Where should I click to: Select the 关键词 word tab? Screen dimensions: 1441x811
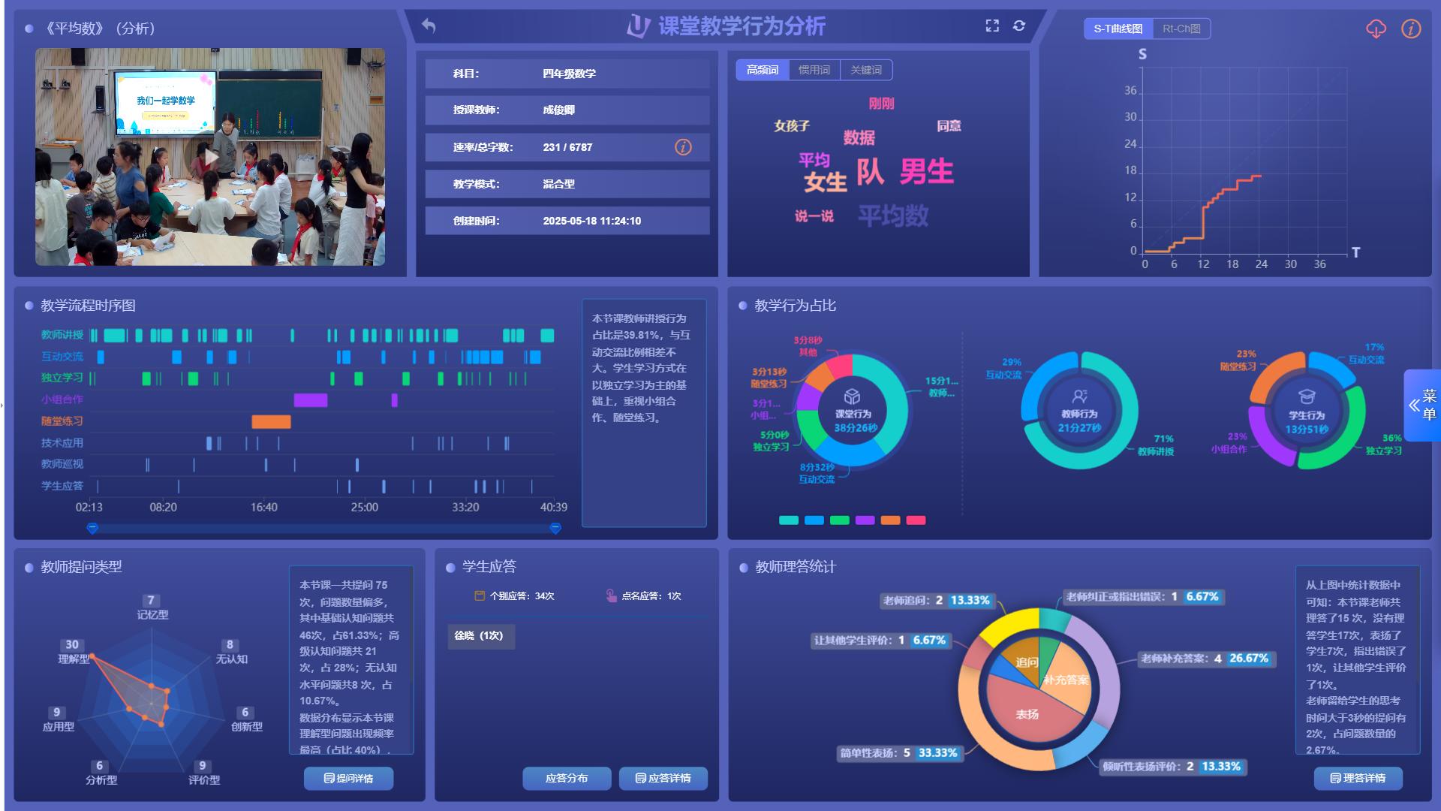[x=865, y=70]
